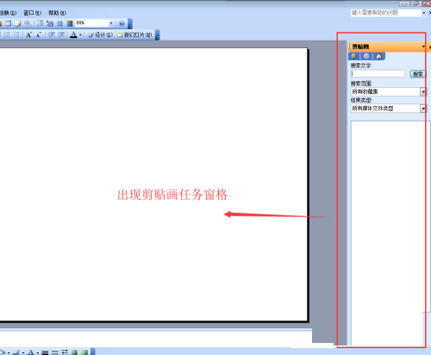Open the 窗口 menu
Screen dimensions: 431x355
33,13
